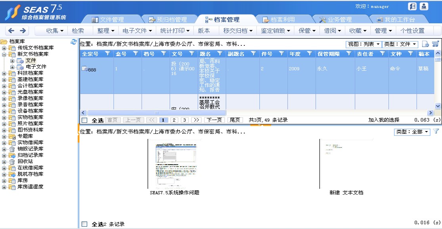442x229 pixels.
Task: Click the 销毁记录库 trash bin icon
Action: [x=12, y=149]
